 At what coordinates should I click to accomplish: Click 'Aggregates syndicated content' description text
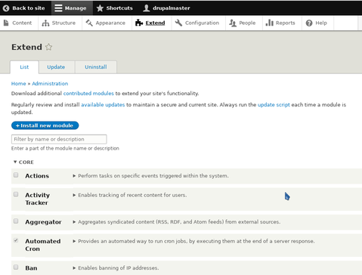[179, 222]
